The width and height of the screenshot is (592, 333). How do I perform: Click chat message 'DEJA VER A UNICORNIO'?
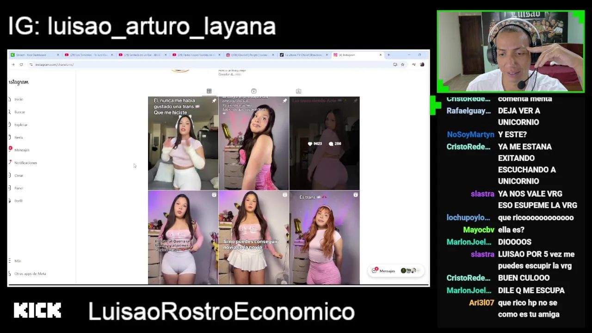(x=519, y=117)
